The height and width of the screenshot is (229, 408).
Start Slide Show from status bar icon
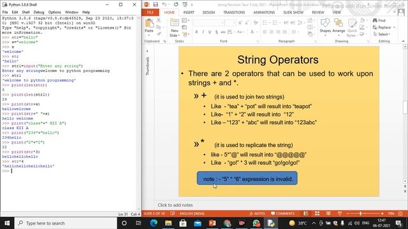click(340, 214)
